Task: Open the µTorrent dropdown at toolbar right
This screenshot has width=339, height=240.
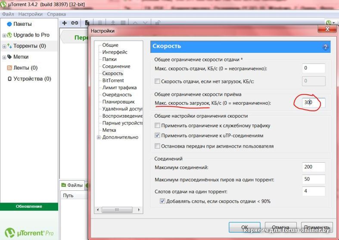Action: (x=330, y=23)
